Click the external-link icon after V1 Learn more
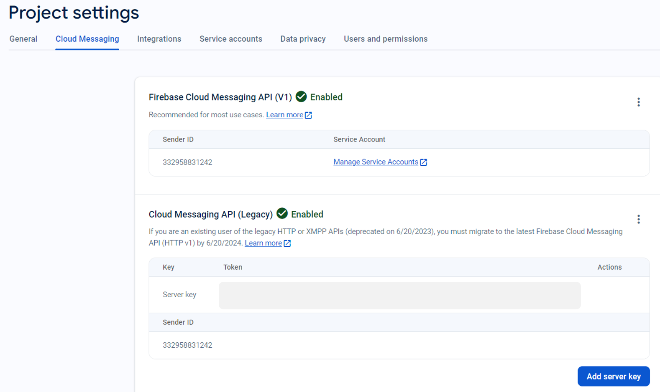 click(x=308, y=115)
